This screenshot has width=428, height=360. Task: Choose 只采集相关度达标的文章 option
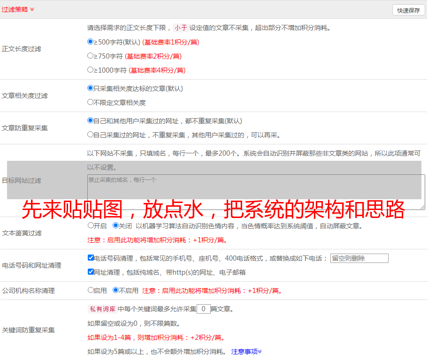point(91,88)
